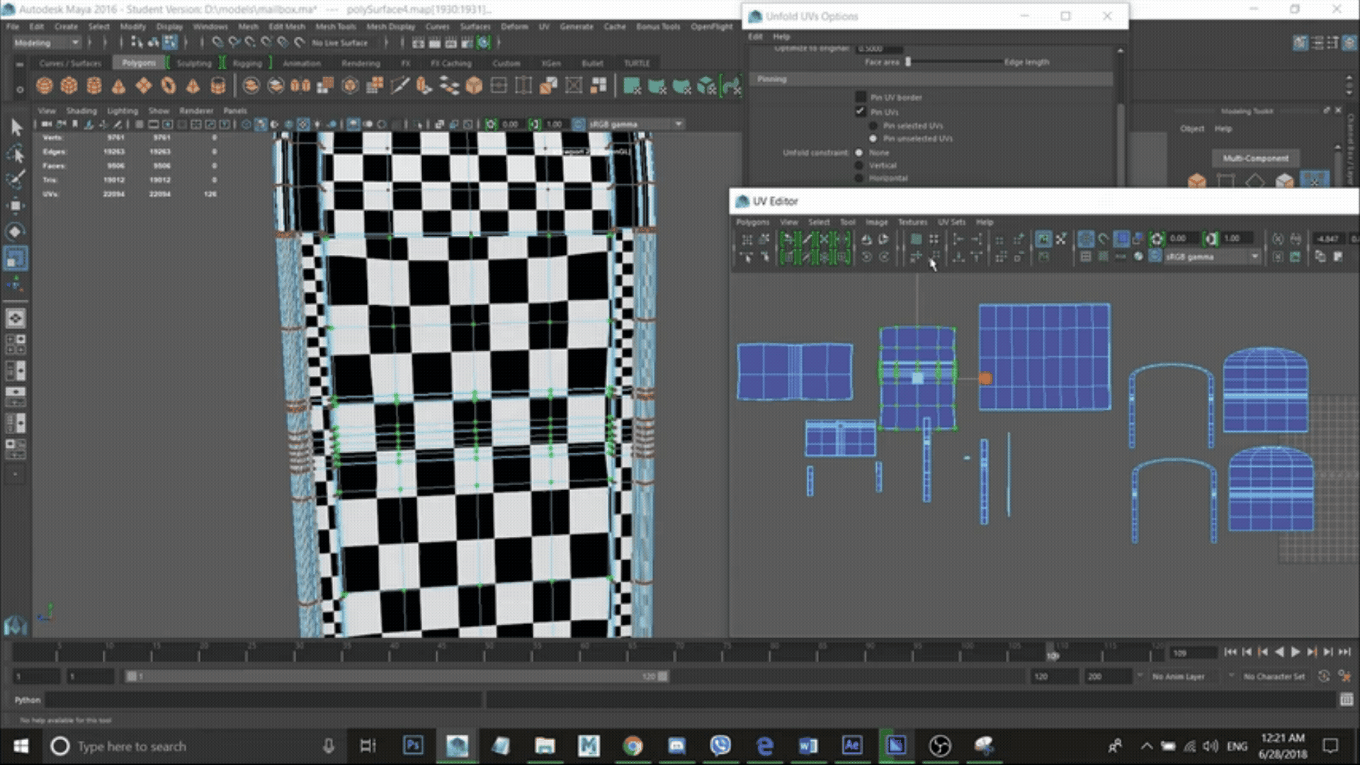Open the viewport Shading menu

click(x=81, y=111)
